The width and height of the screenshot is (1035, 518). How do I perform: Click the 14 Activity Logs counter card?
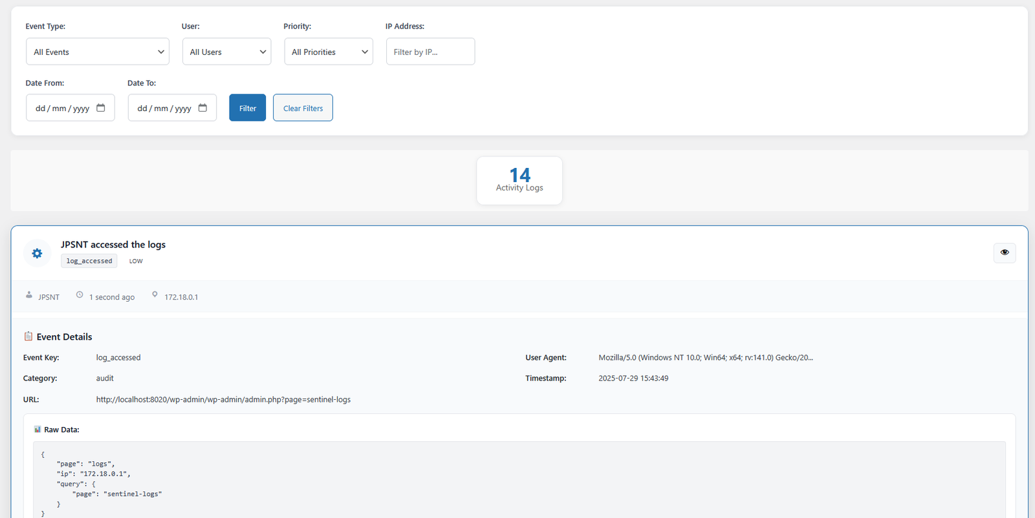(x=519, y=181)
